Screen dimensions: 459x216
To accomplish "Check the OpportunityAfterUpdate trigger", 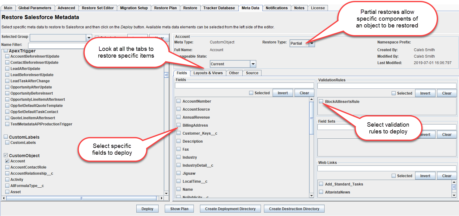I will click(7, 87).
